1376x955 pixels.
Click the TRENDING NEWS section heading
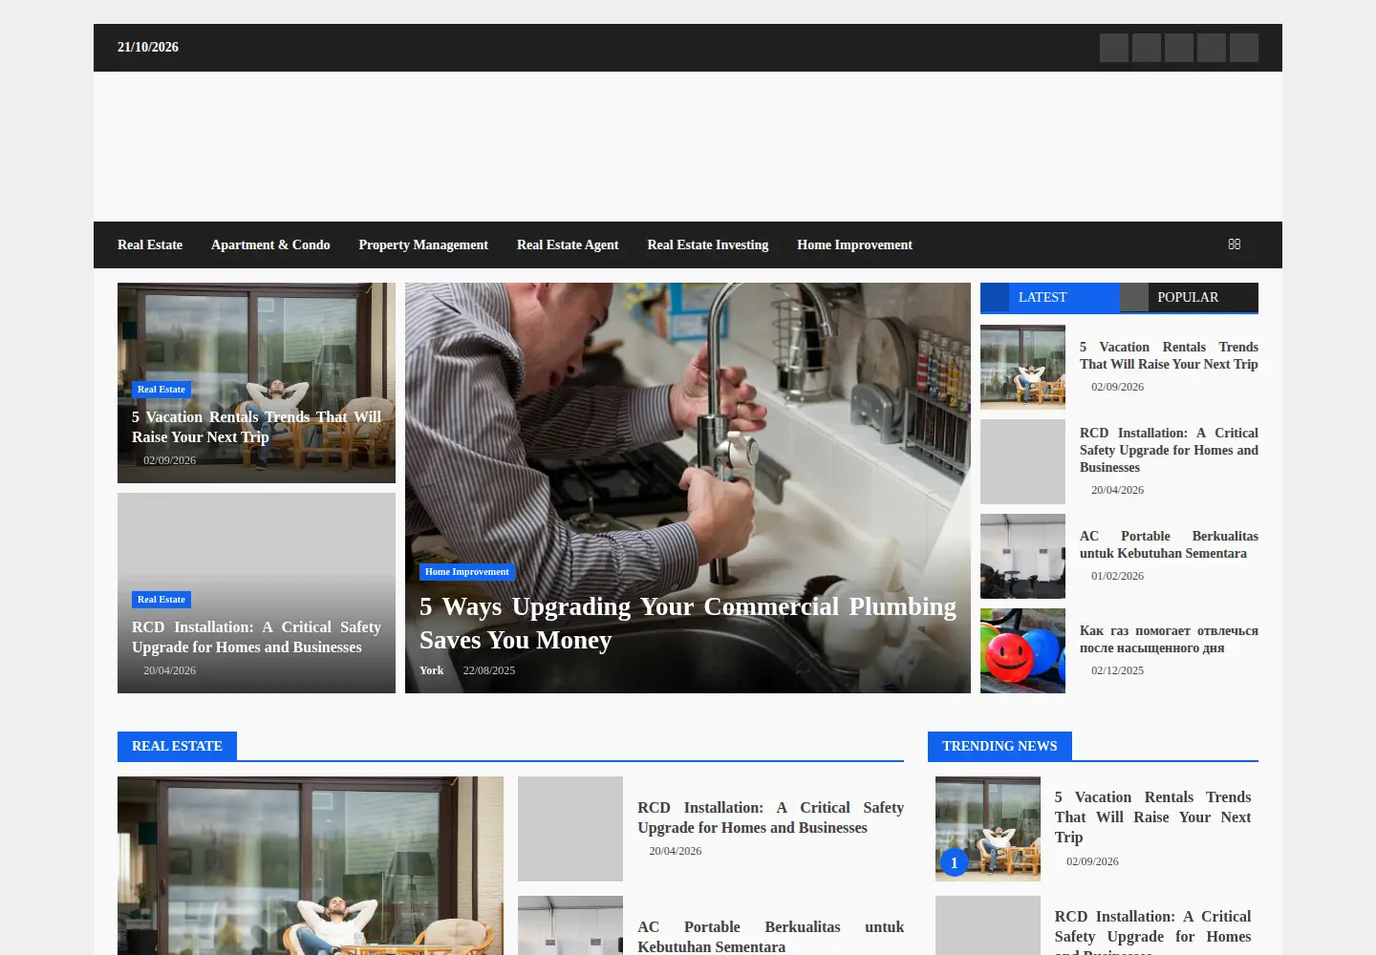1000,746
